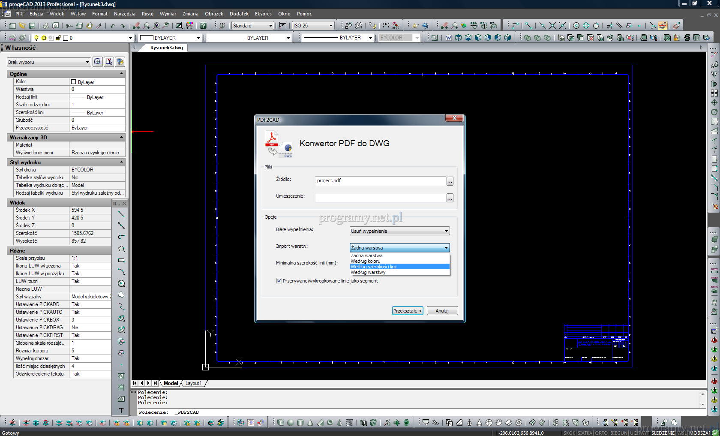Viewport: 720px width, 436px height.
Task: Click the Anuluj button
Action: 442,311
